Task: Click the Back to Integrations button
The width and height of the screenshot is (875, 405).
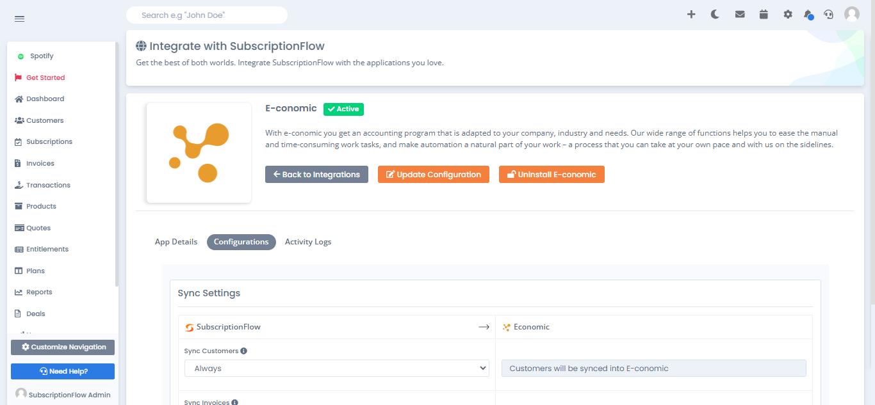Action: point(316,175)
